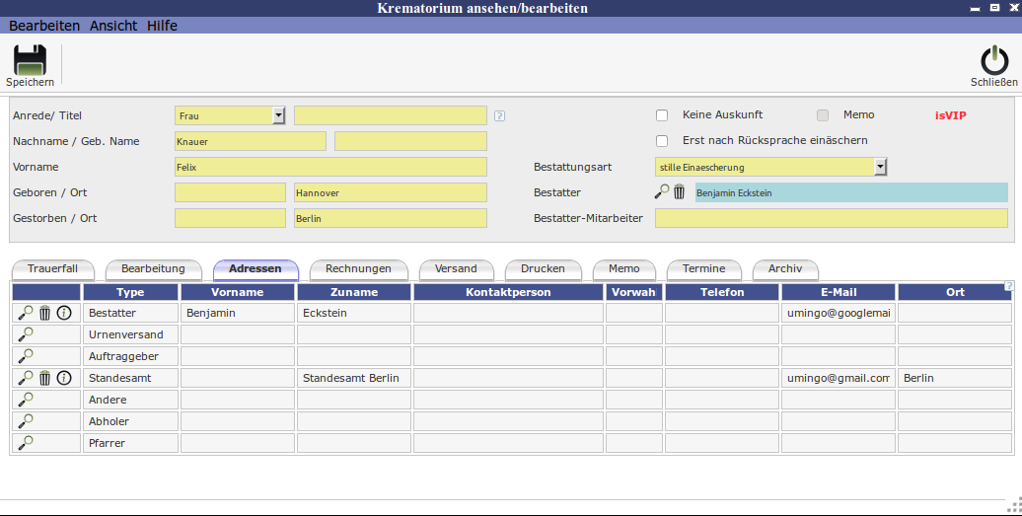Check Erst nach Rücksprache einäschern
The height and width of the screenshot is (516, 1022).
[662, 141]
